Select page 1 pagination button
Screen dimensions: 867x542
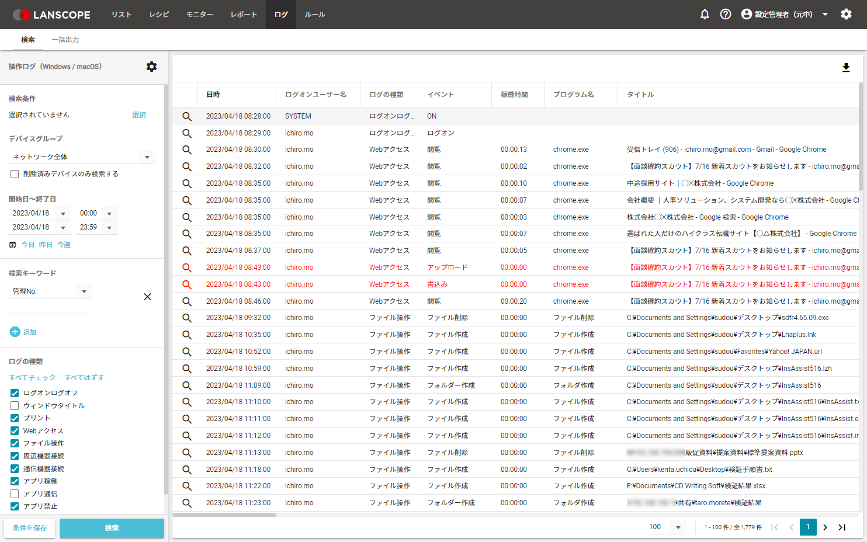(808, 527)
